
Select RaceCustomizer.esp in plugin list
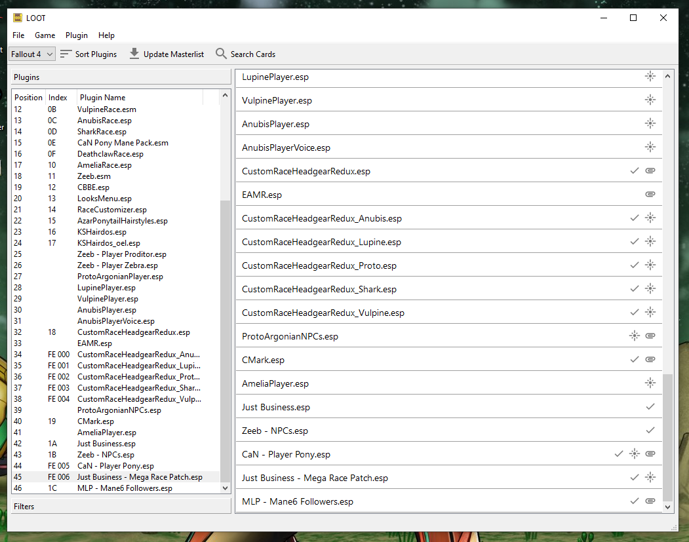(116, 210)
